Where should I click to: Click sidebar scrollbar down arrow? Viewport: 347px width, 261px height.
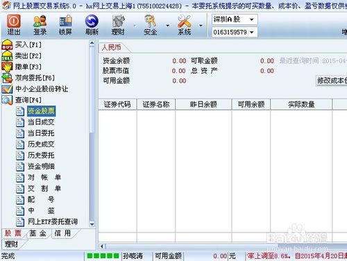[x=92, y=224]
